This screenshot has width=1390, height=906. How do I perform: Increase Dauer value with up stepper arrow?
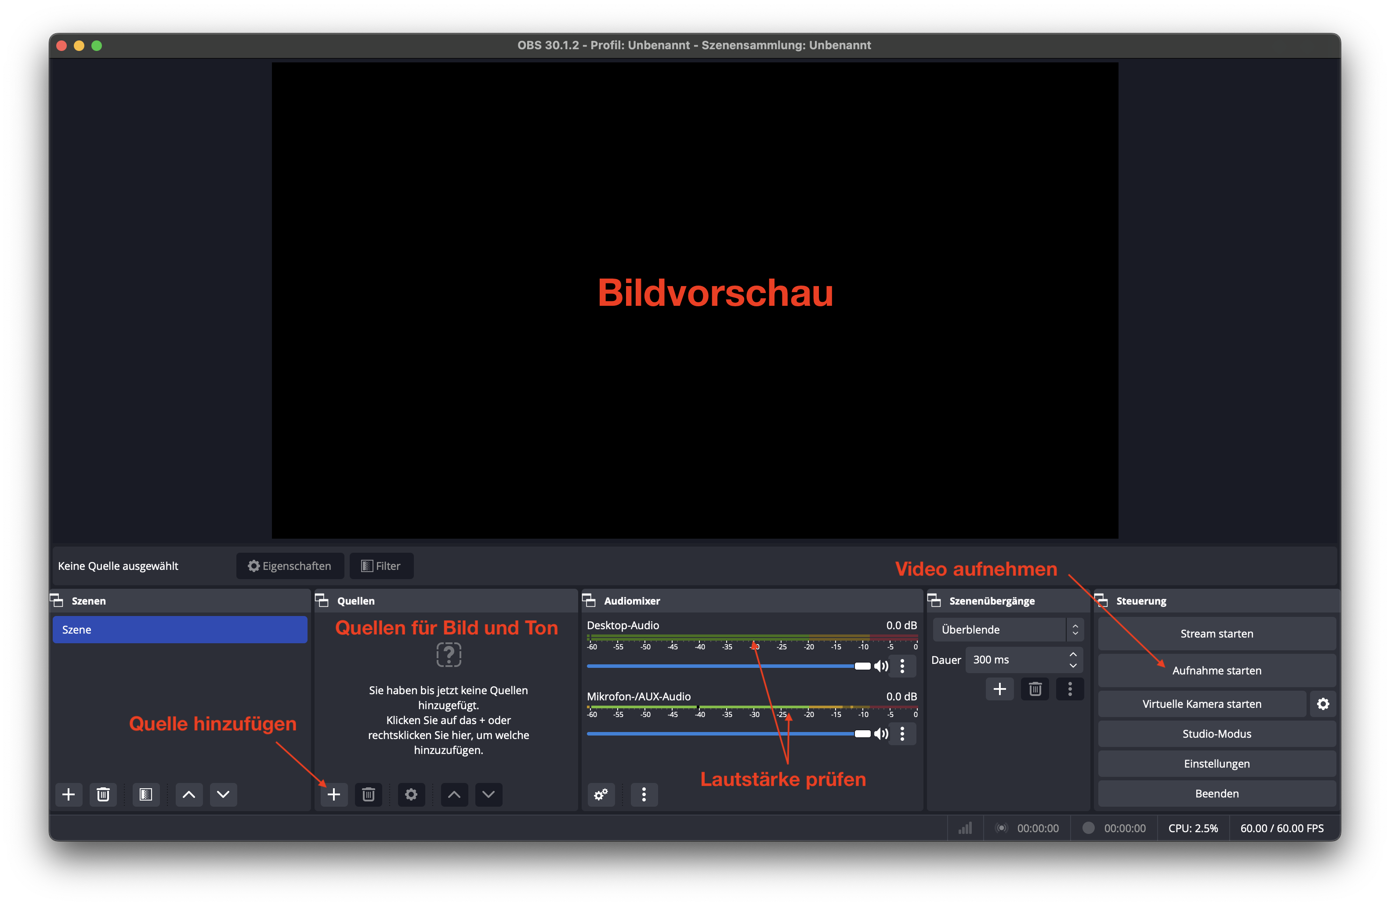point(1073,654)
